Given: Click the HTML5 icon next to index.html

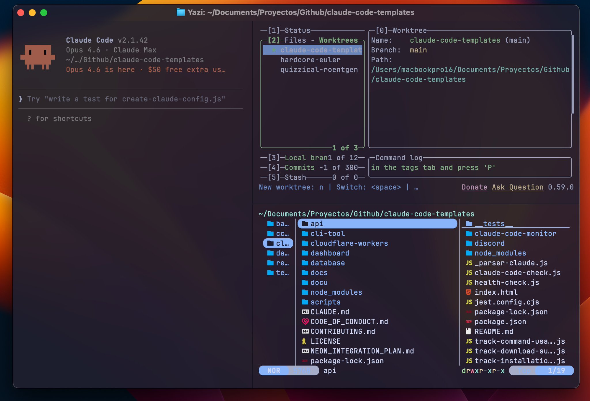Looking at the screenshot, I should 469,292.
